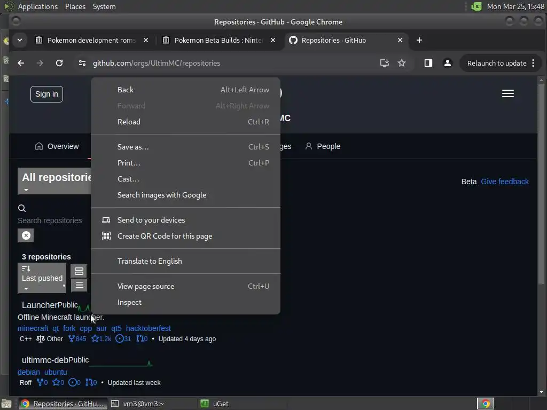This screenshot has height=410, width=547.
Task: Open the Overview tab
Action: tap(57, 146)
